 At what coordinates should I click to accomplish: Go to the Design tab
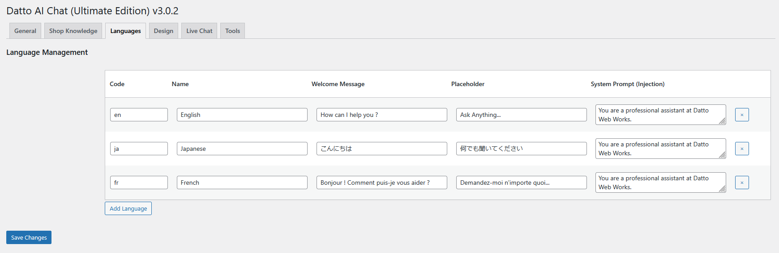(x=163, y=31)
